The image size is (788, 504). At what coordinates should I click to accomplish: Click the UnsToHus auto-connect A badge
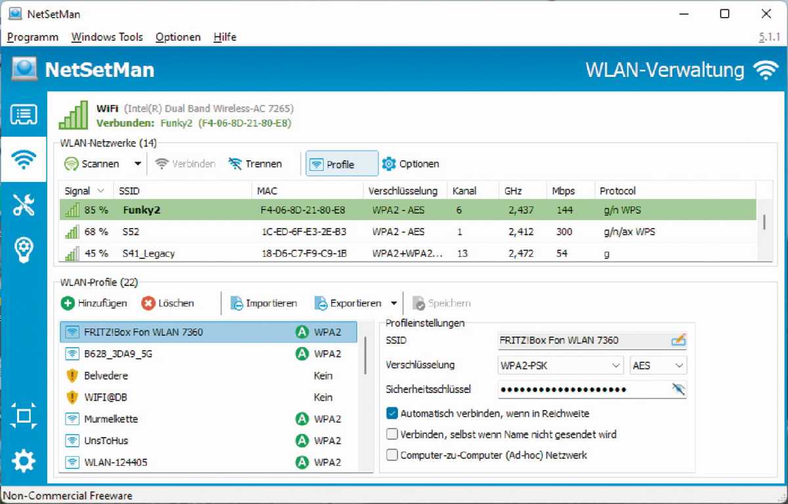[x=302, y=441]
